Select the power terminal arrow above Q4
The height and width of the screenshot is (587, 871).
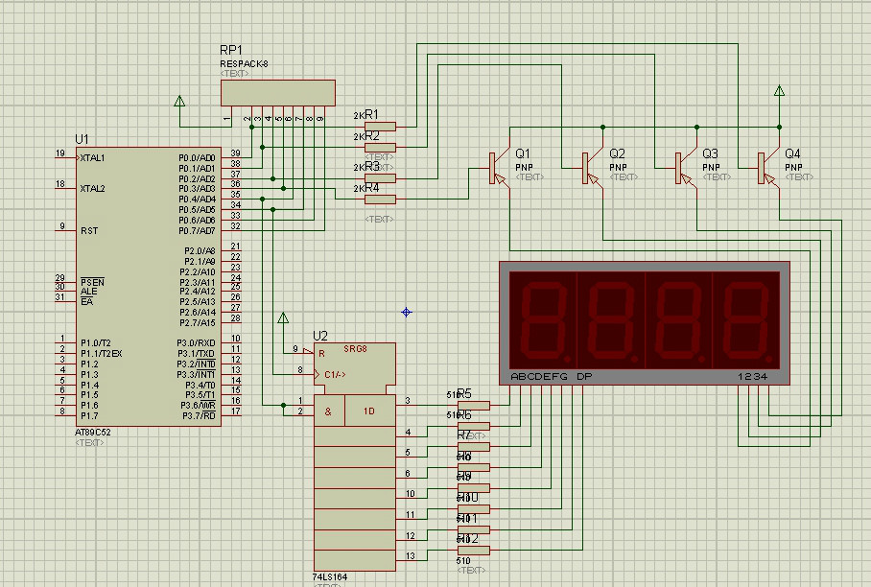779,92
